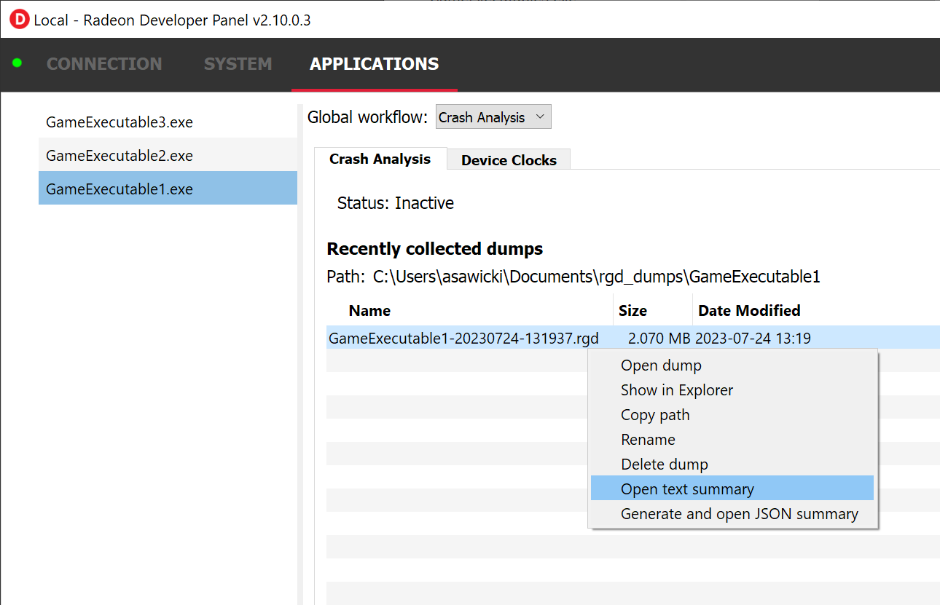Sort dumps by the Name column header

[369, 310]
